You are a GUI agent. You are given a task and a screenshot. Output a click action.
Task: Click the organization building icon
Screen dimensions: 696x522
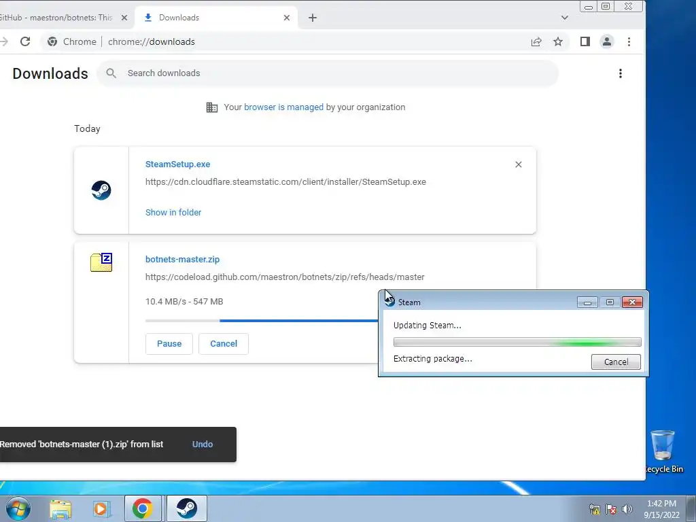212,107
